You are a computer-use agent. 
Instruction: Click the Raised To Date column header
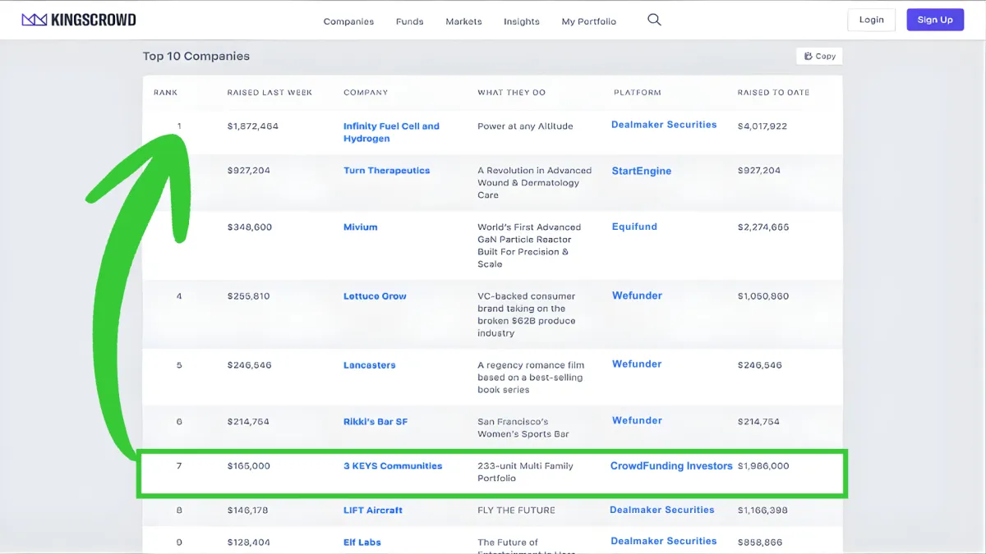tap(773, 93)
